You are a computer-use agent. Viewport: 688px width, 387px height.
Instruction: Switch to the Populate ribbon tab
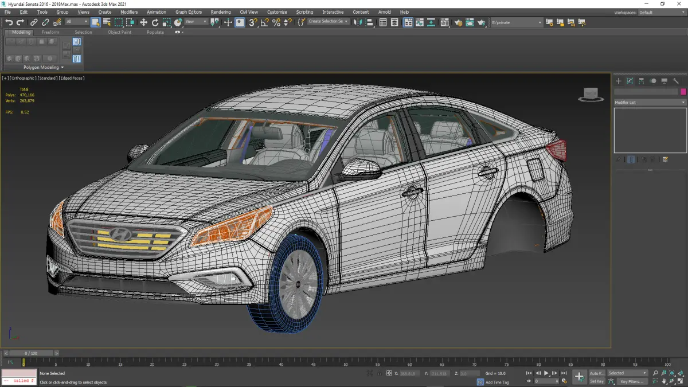click(155, 32)
